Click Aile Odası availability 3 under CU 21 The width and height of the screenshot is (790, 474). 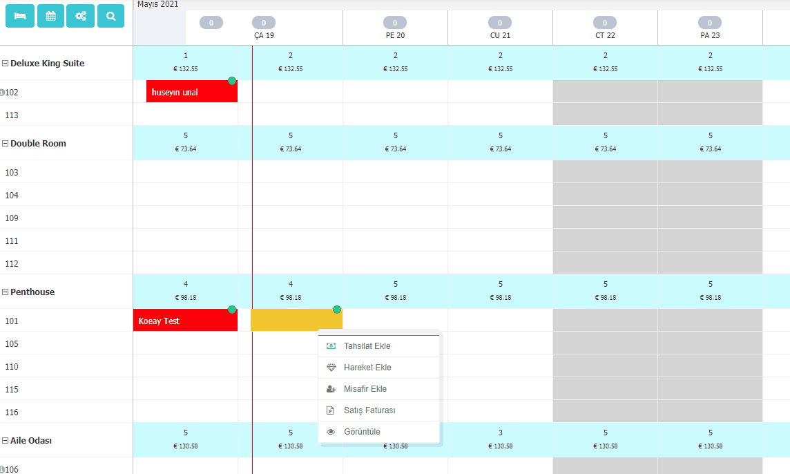pos(500,433)
